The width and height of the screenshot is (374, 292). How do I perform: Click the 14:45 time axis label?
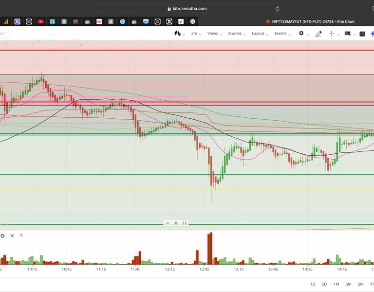point(342,269)
